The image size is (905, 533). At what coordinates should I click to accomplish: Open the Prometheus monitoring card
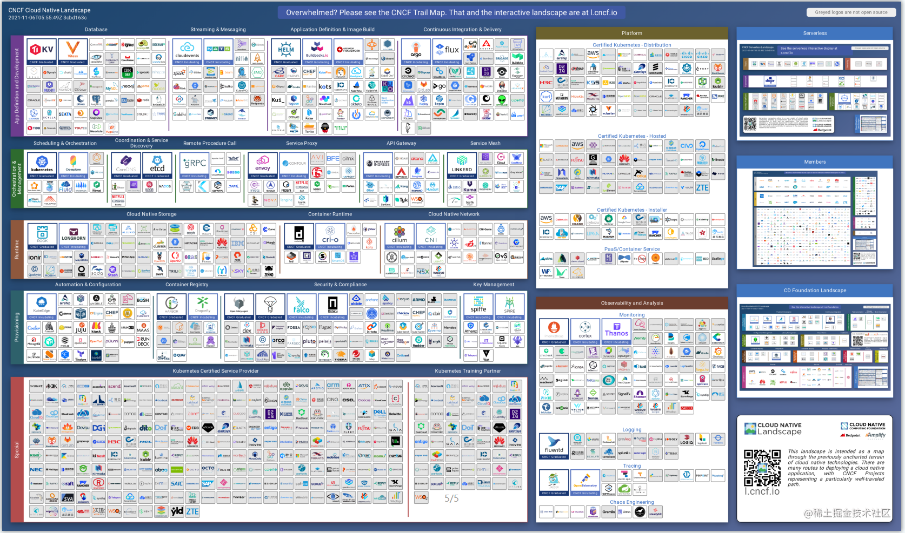(x=554, y=331)
